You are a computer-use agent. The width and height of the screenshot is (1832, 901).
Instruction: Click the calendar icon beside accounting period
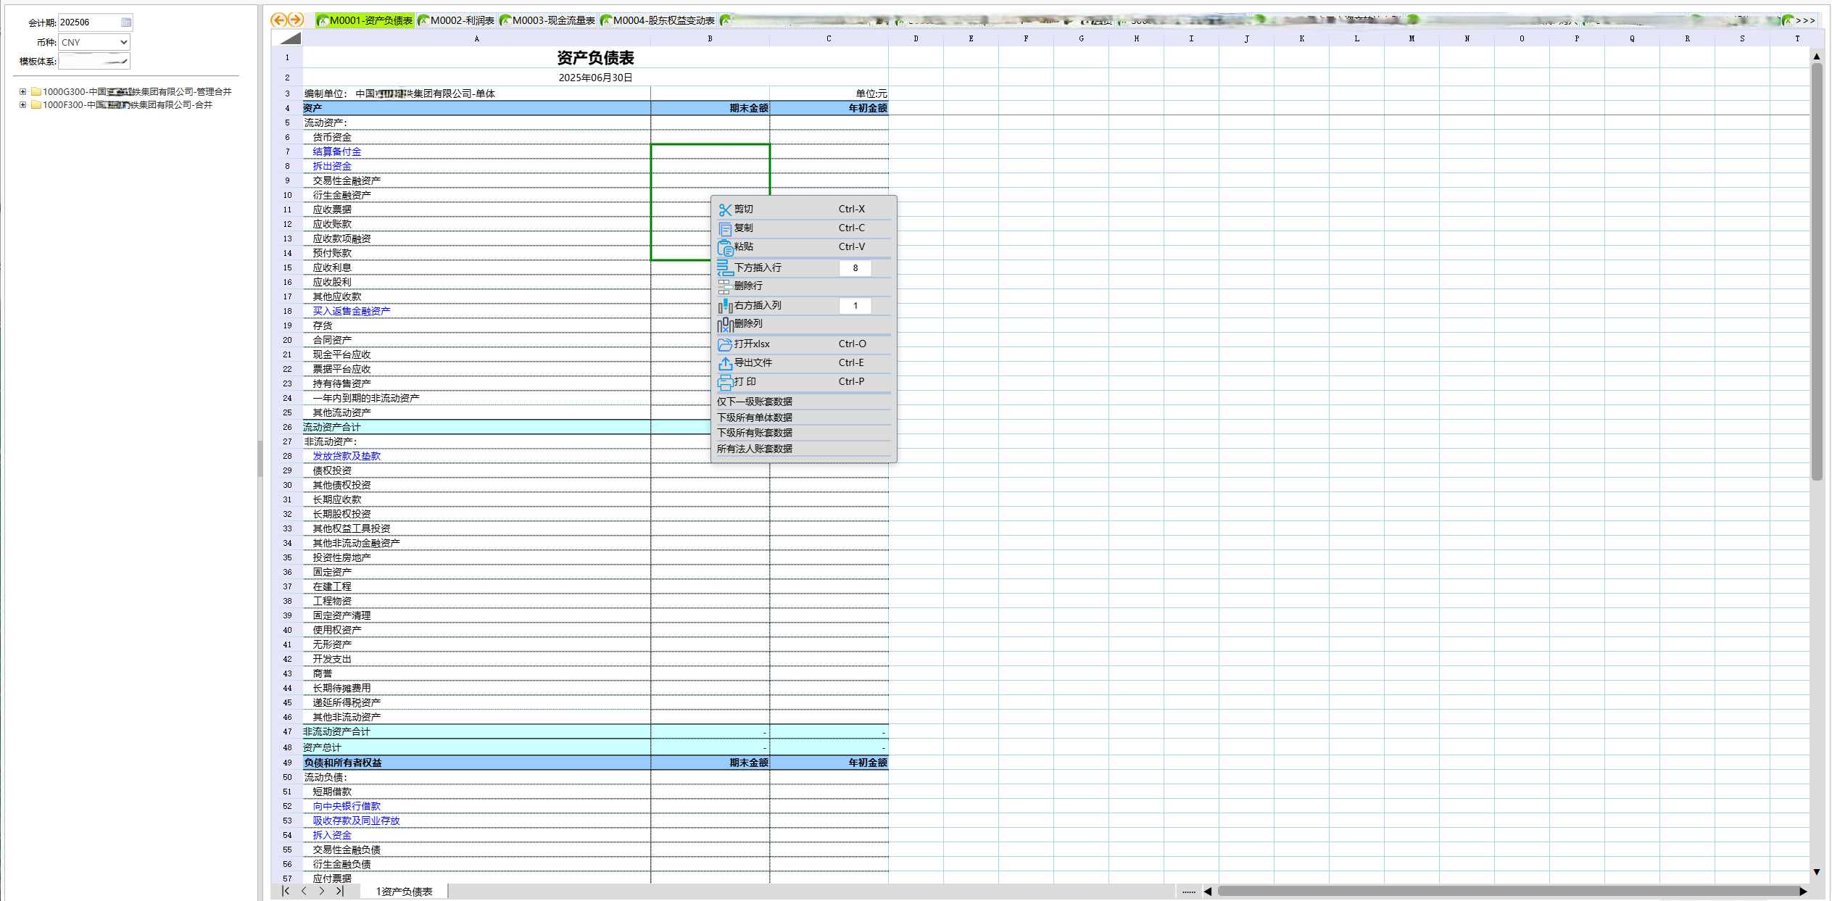[126, 22]
